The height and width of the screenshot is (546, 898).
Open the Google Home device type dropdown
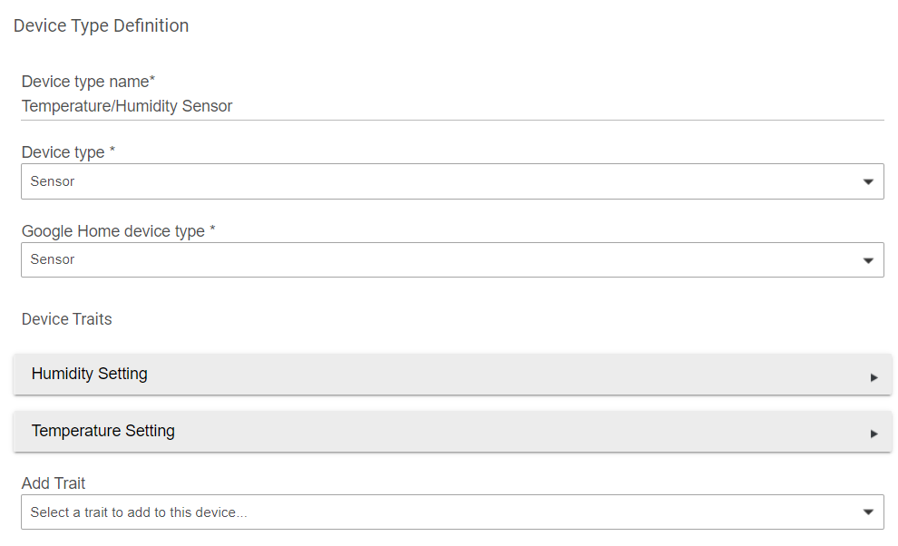click(452, 259)
